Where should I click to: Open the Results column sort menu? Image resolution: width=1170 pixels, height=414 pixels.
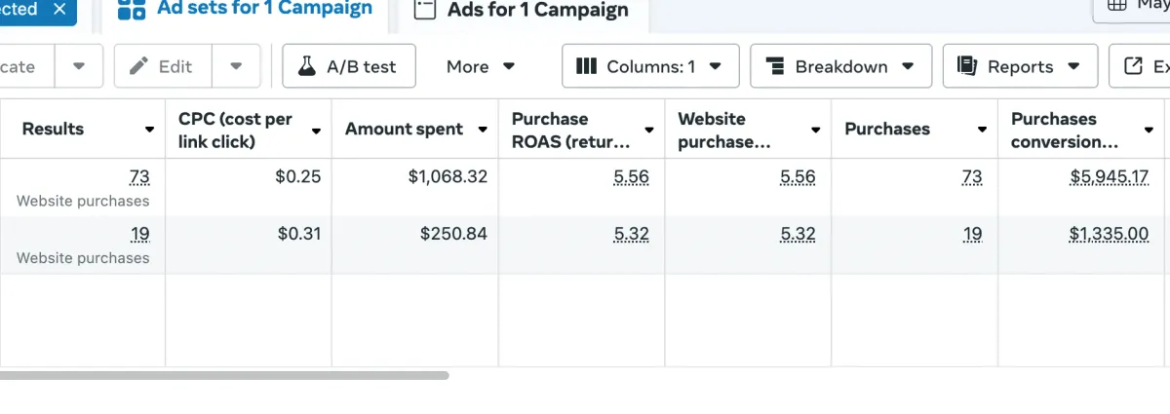149,130
